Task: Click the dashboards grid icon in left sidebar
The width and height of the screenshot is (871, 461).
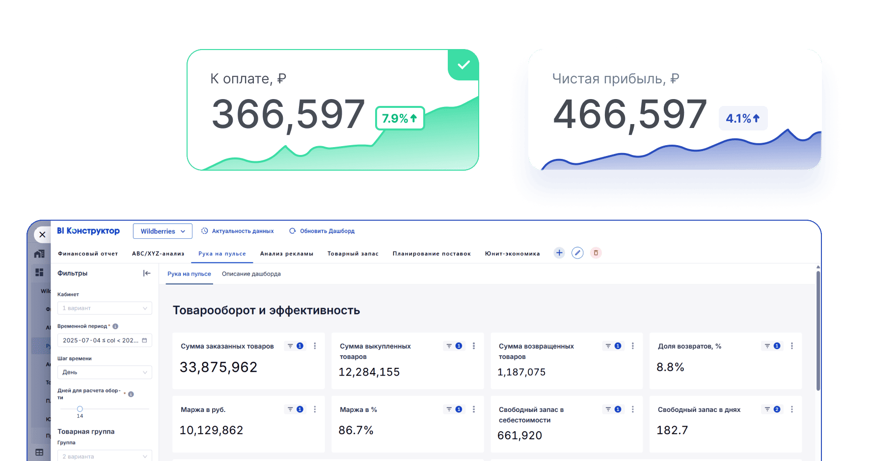Action: pyautogui.click(x=39, y=272)
